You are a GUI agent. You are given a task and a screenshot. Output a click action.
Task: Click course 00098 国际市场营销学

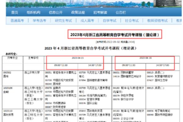(160, 115)
